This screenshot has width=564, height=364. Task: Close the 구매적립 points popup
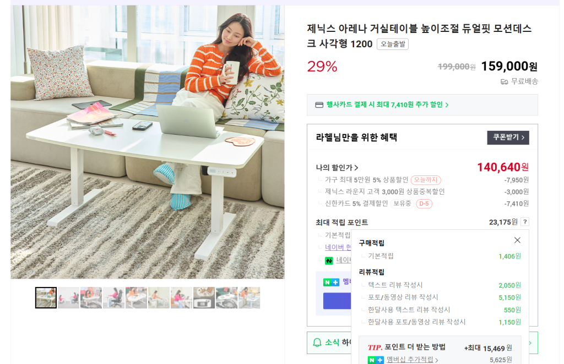click(x=517, y=240)
